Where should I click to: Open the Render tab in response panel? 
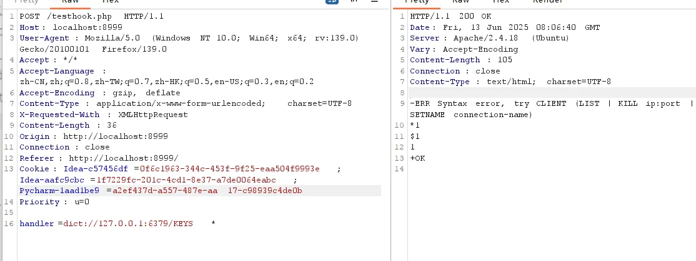(547, 2)
